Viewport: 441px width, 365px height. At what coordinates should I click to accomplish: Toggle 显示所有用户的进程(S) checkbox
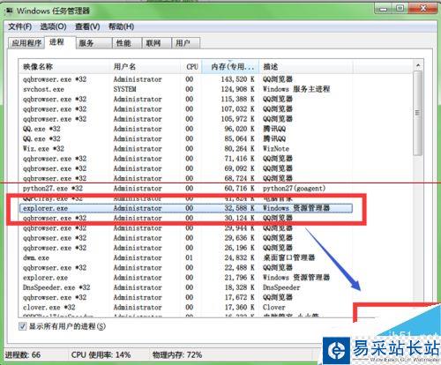[x=22, y=326]
